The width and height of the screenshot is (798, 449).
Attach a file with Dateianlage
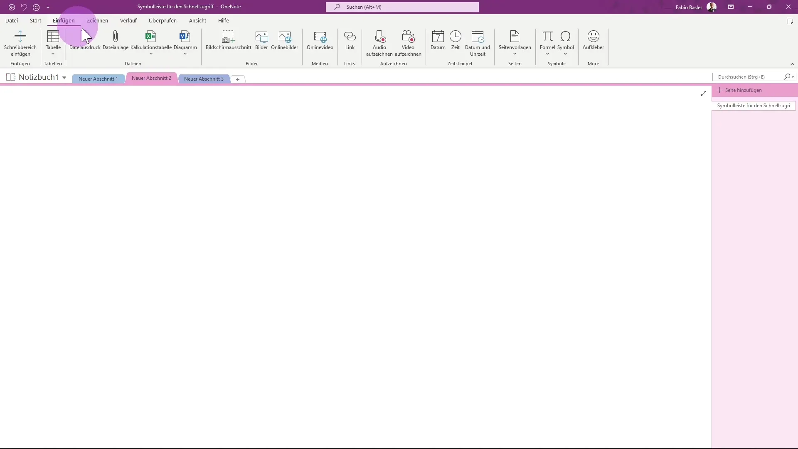pos(116,40)
